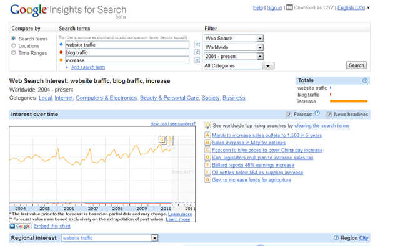Open the Society category link
The image size is (400, 246).
[211, 98]
